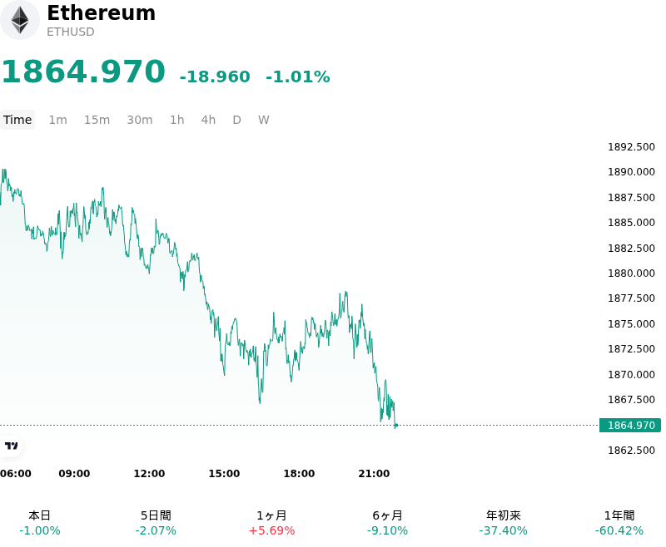Switch to the weekly W interval
666x547 pixels.
pyautogui.click(x=264, y=120)
